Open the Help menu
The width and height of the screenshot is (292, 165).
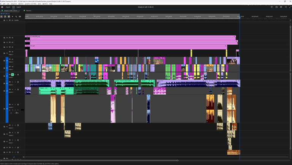click(51, 4)
